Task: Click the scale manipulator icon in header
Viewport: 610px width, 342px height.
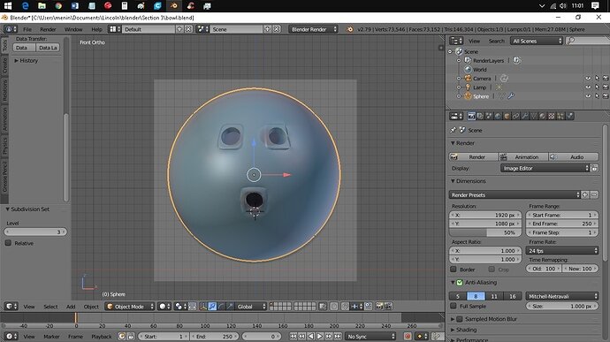Action: (x=230, y=307)
